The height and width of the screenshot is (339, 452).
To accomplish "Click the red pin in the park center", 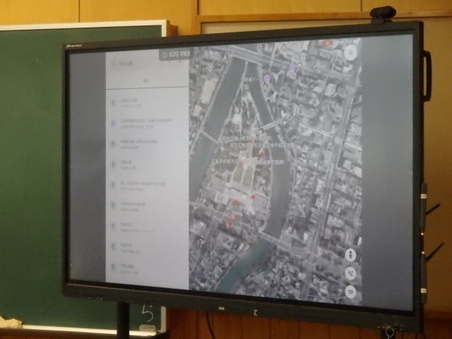I will click(x=262, y=153).
